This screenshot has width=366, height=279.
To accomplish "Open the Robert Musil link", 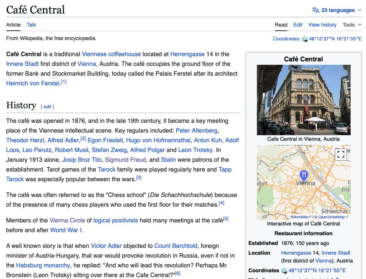I will pos(72,150).
